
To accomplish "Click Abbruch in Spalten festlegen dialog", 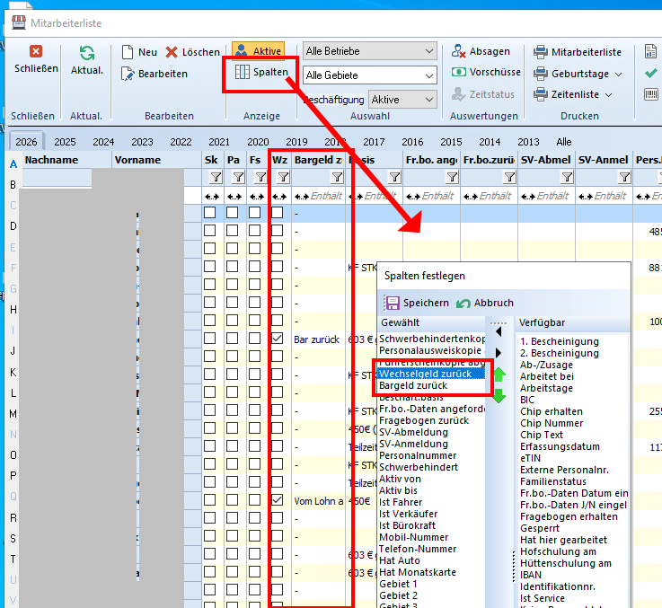I will pyautogui.click(x=484, y=304).
